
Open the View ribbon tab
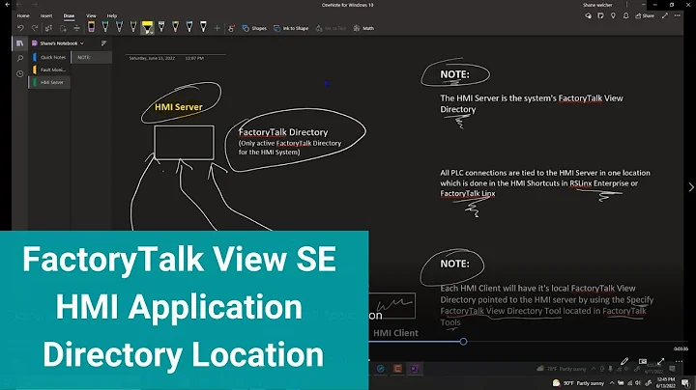[x=91, y=16]
